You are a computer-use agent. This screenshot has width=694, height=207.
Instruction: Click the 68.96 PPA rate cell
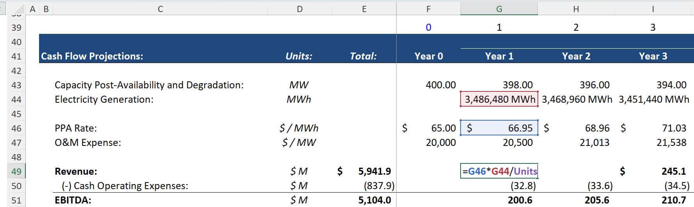coord(576,128)
